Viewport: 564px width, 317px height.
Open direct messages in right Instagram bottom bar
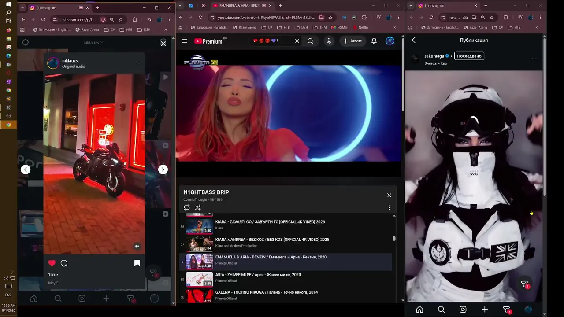[507, 310]
